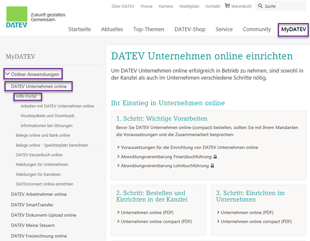Open the Community menu item
This screenshot has height=241, width=310.
point(257,29)
